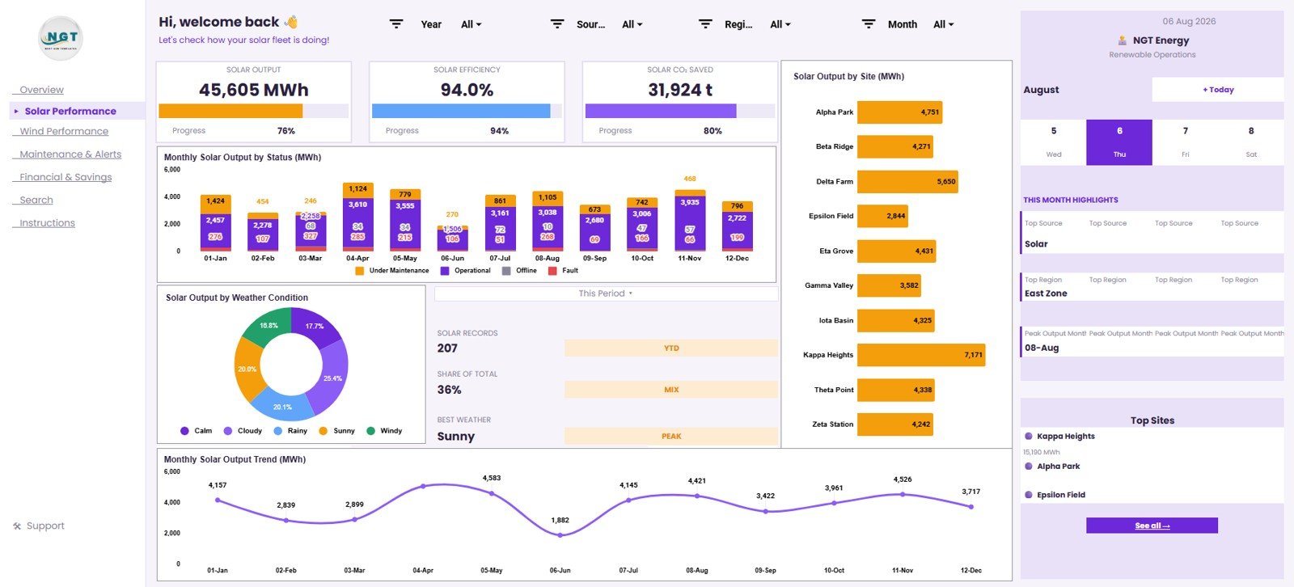Click the NGT company logo
The height and width of the screenshot is (587, 1294).
pyautogui.click(x=61, y=38)
